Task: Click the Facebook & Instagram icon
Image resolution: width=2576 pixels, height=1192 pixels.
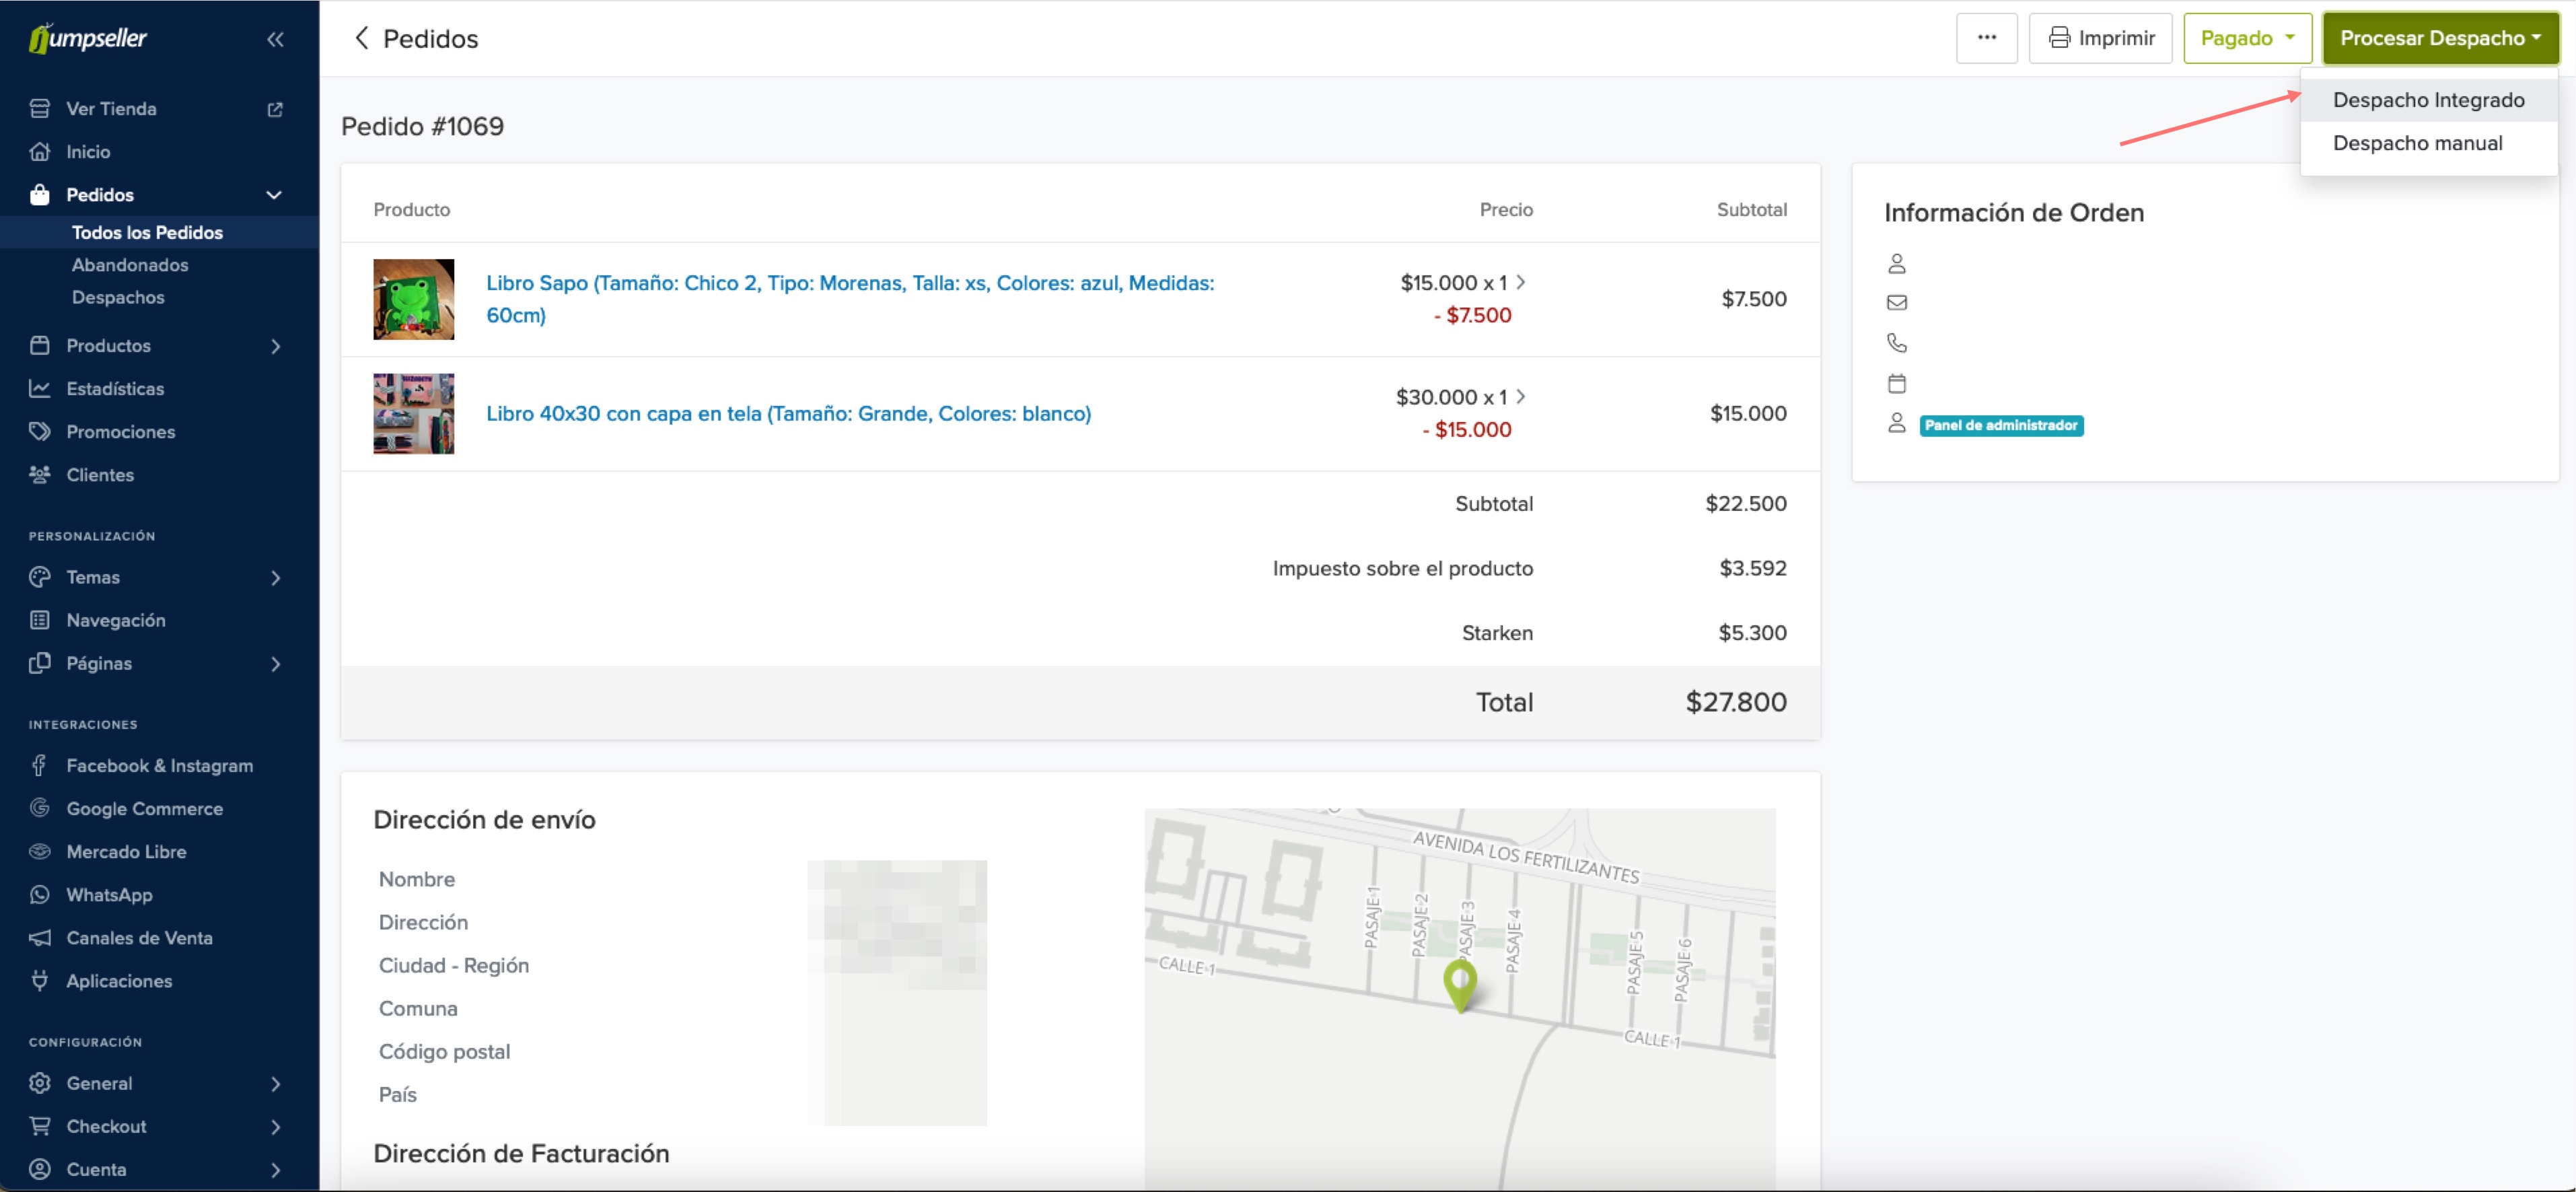Action: pos(40,765)
